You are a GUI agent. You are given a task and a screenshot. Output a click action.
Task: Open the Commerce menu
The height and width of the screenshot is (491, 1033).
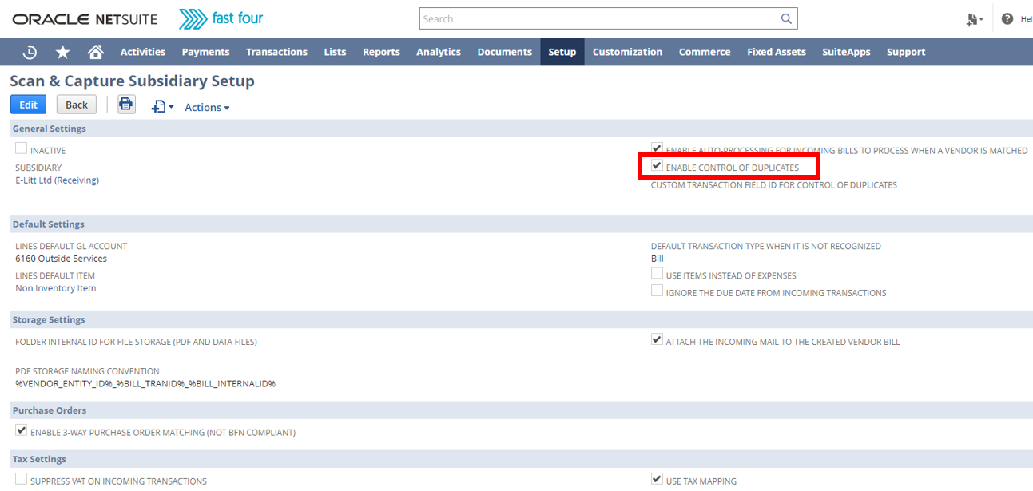pyautogui.click(x=705, y=52)
